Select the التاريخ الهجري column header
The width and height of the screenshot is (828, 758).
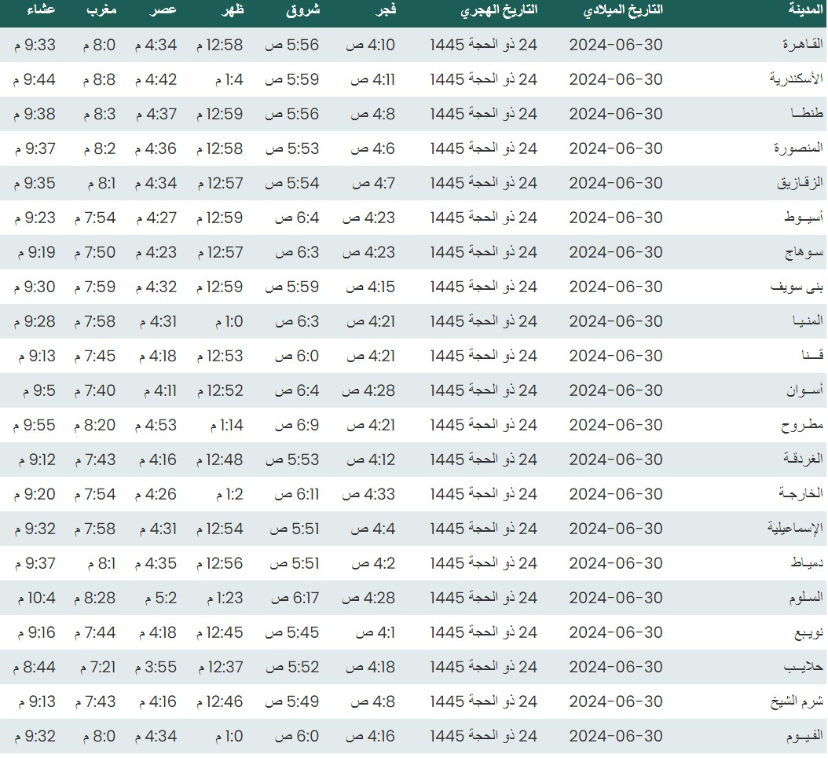[x=498, y=10]
